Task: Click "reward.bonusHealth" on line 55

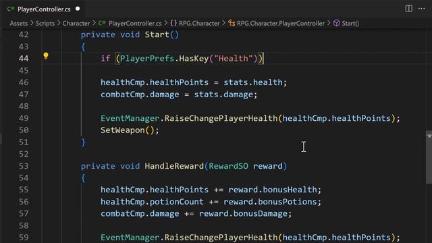Action: coord(273,190)
